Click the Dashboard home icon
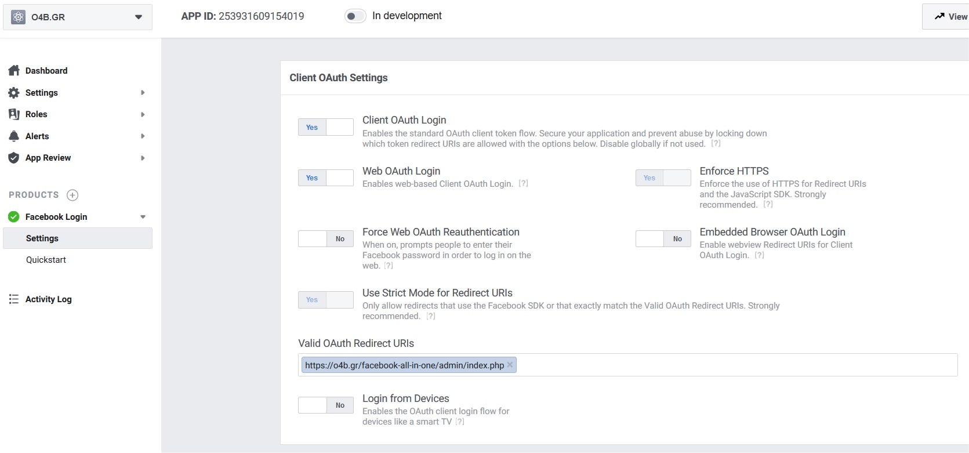Screen dimensions: 969x453 14,71
